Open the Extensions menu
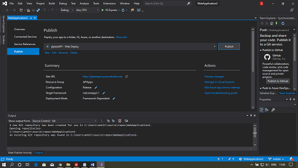The height and width of the screenshot is (168, 298). 109,3
